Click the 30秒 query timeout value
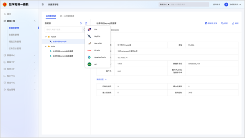Viewport: 245px width, 138px height. coord(190,93)
